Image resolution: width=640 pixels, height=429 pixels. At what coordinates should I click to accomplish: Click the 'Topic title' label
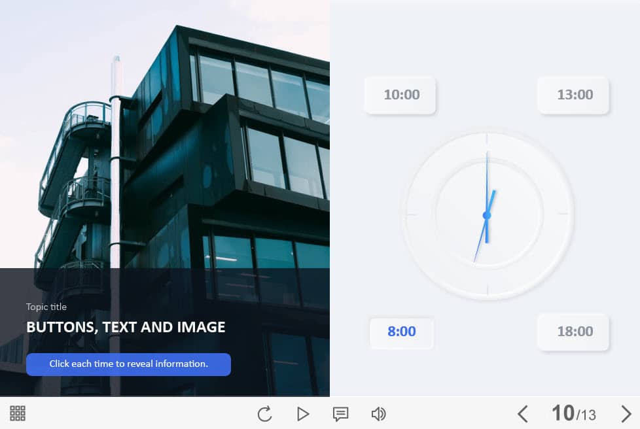(46, 307)
